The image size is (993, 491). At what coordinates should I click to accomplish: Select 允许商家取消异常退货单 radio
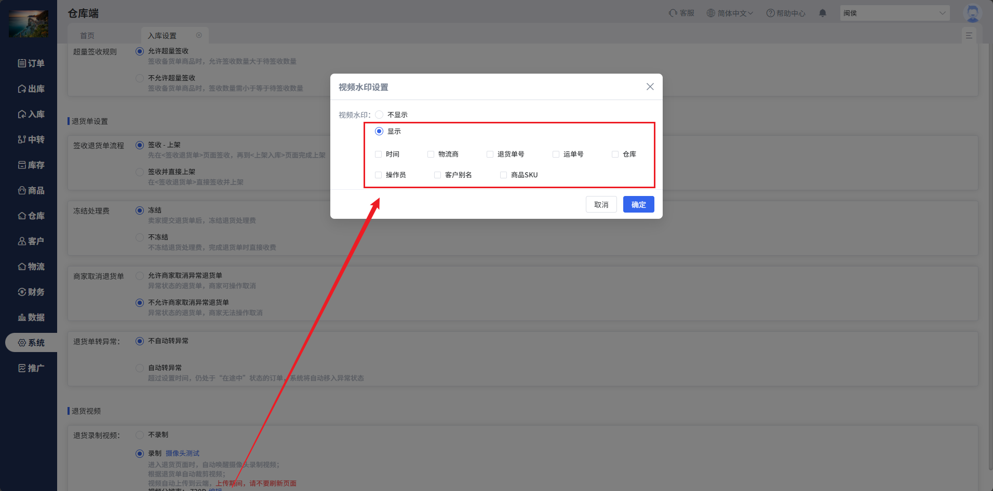coord(140,276)
